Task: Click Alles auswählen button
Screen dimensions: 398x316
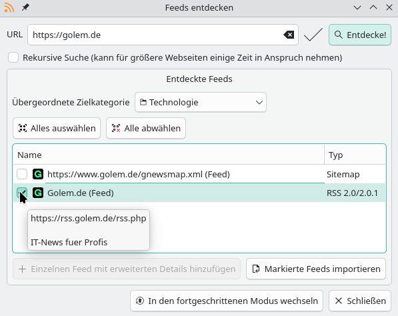Action: click(x=57, y=128)
